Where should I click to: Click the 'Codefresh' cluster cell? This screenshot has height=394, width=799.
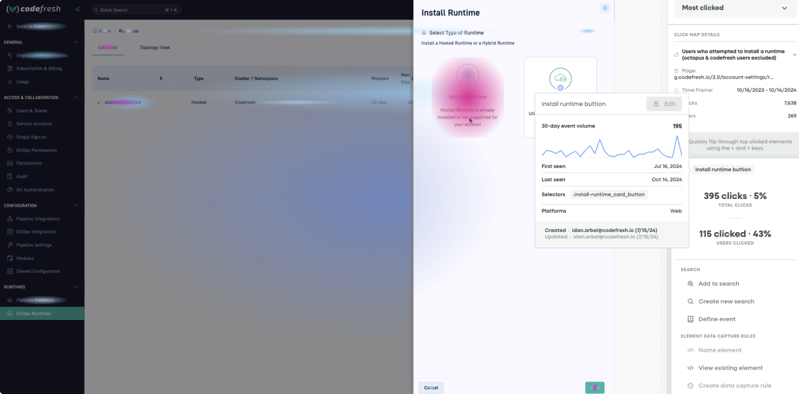(x=245, y=102)
